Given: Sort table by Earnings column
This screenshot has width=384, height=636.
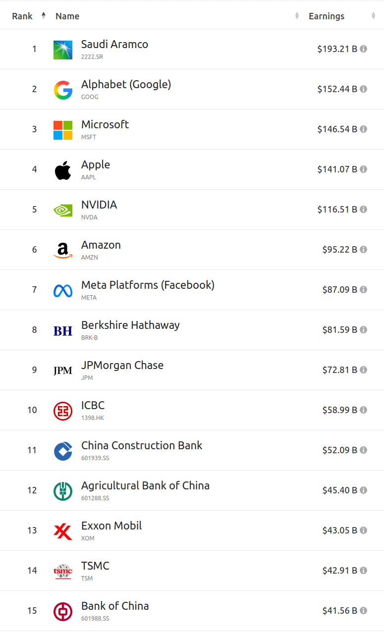Looking at the screenshot, I should tap(327, 16).
